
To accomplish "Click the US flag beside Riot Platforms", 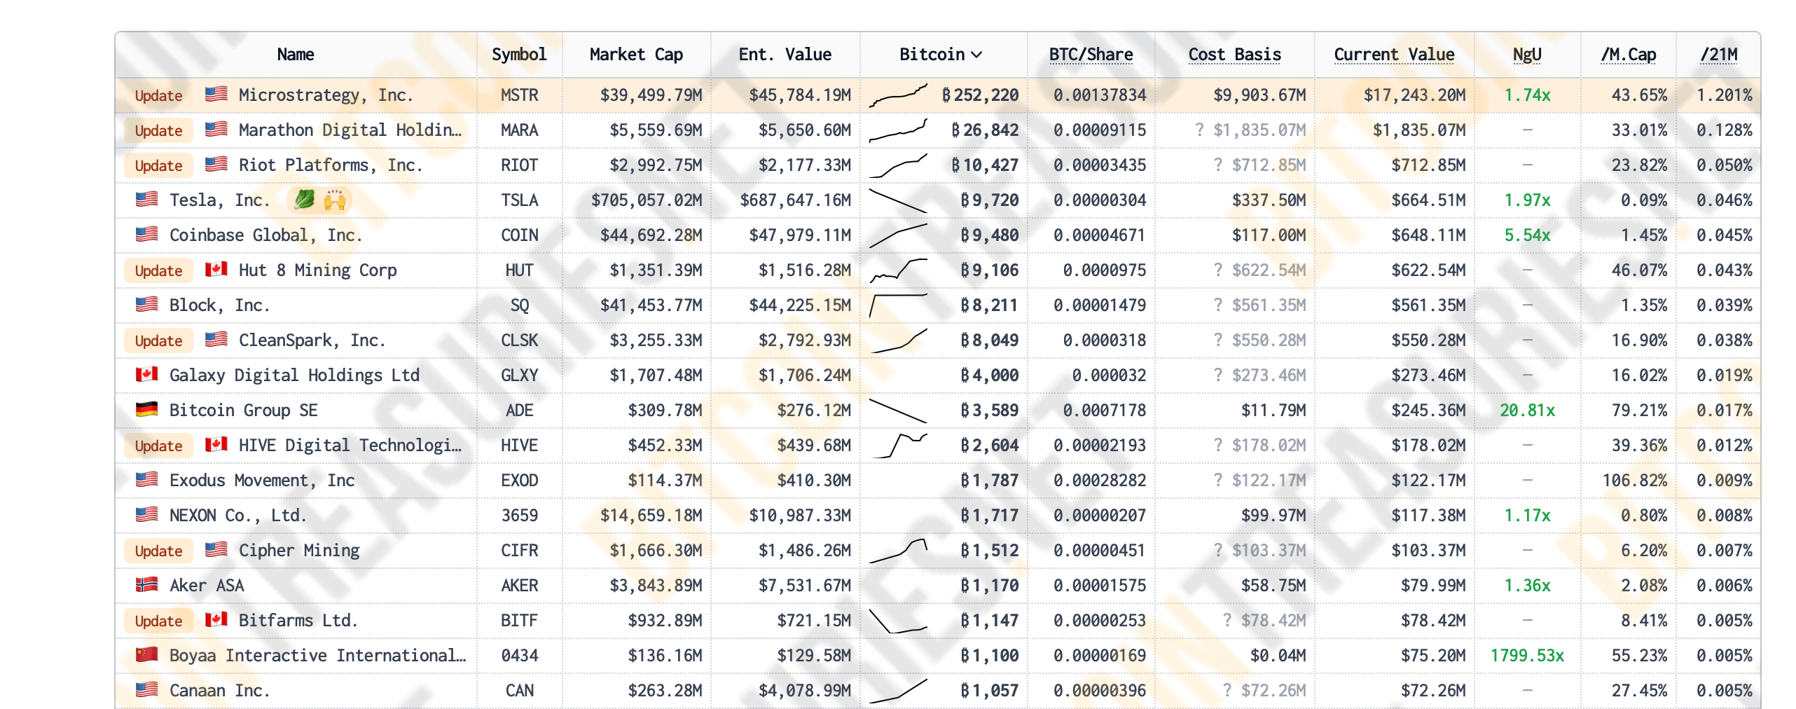I will click(x=216, y=164).
